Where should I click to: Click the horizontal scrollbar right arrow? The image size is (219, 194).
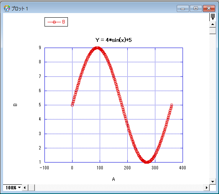click(x=206, y=187)
